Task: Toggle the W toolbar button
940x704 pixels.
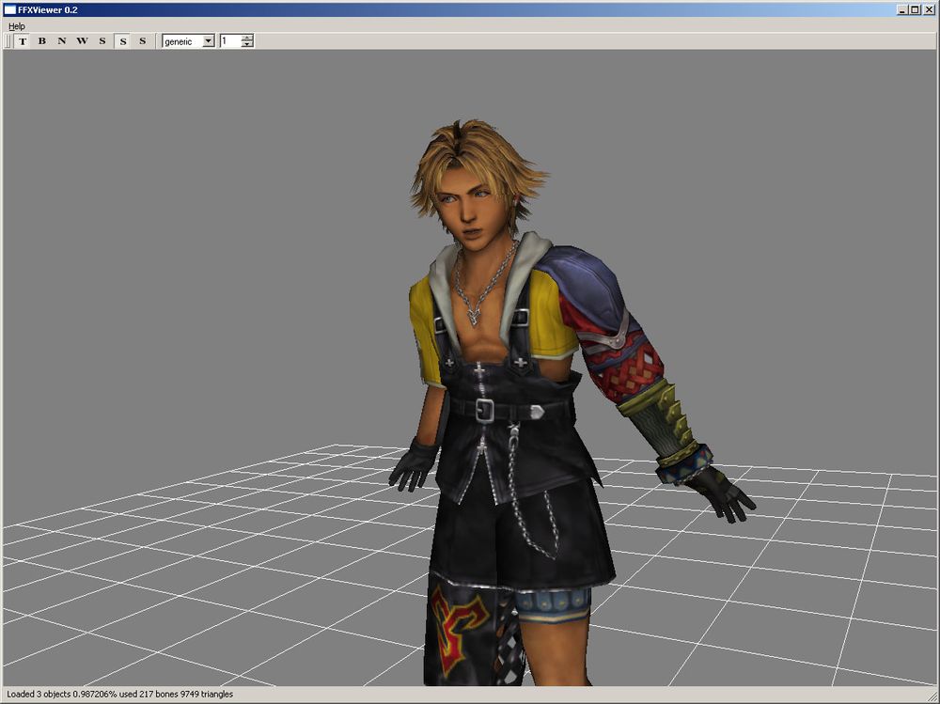Action: tap(82, 41)
